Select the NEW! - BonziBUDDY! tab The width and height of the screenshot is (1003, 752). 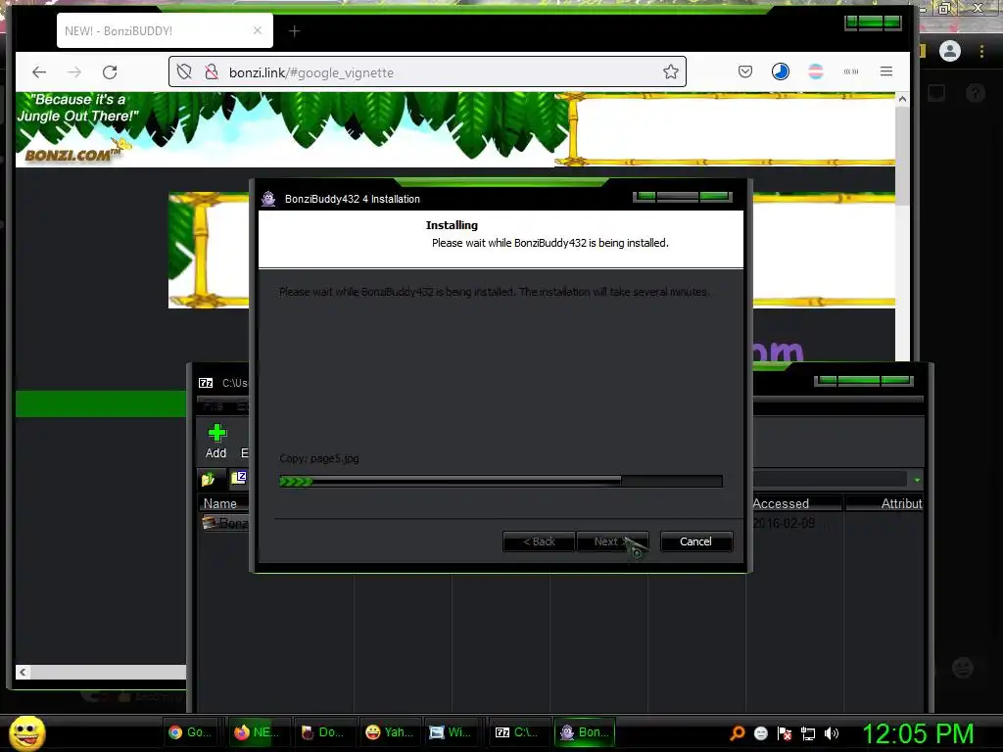point(165,30)
